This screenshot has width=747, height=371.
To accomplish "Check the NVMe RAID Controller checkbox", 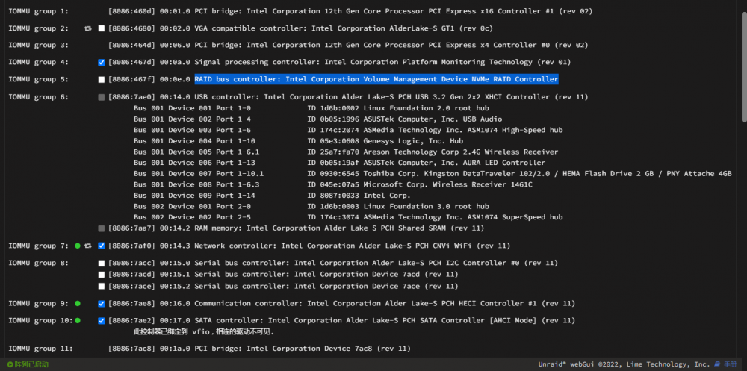I will (x=102, y=80).
